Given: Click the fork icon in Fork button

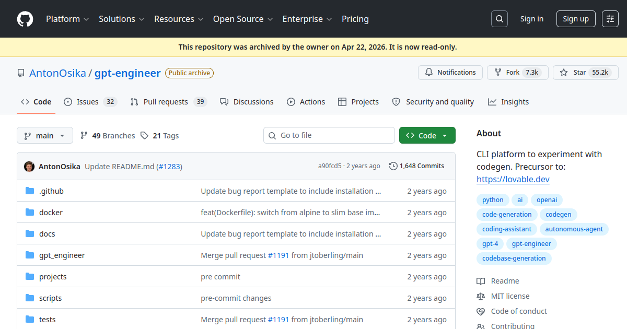Looking at the screenshot, I should point(497,73).
